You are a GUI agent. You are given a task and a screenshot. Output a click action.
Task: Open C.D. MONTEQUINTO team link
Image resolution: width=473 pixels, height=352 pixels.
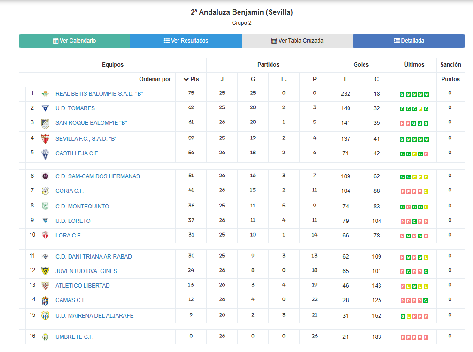tap(82, 207)
